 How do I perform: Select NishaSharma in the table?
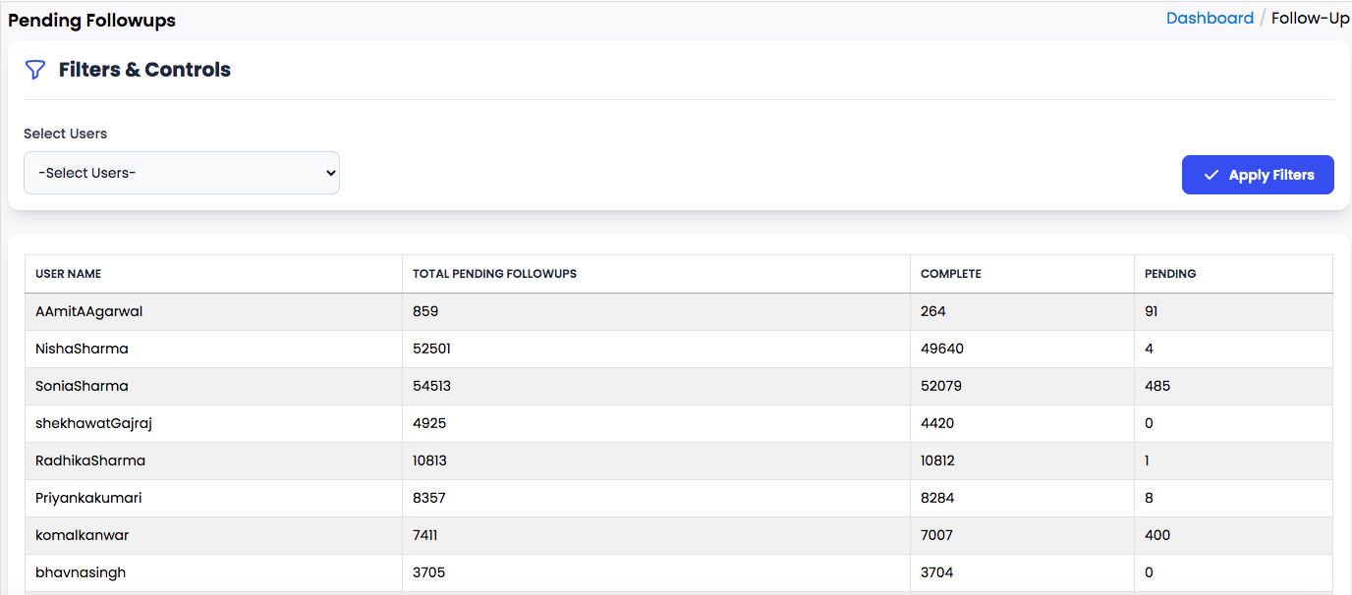pyautogui.click(x=82, y=349)
